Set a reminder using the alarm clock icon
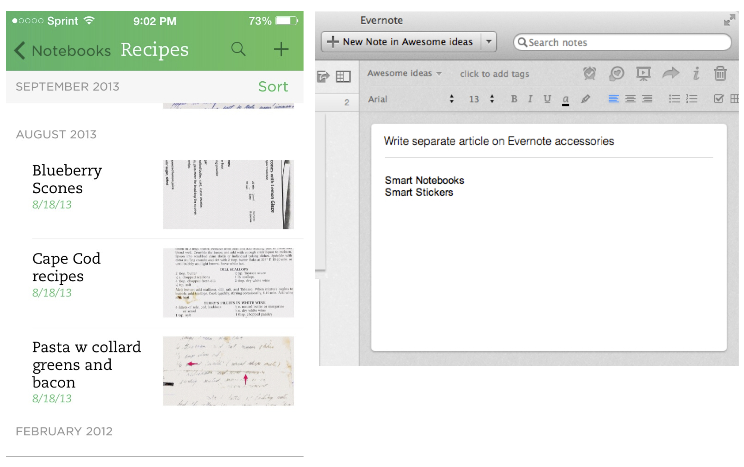Screen dimensions: 744x467 pos(589,73)
